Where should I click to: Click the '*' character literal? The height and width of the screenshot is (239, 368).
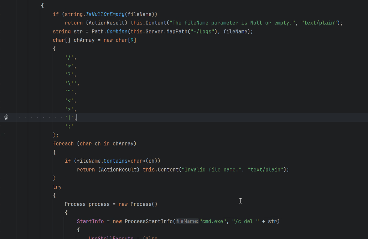pos(69,66)
